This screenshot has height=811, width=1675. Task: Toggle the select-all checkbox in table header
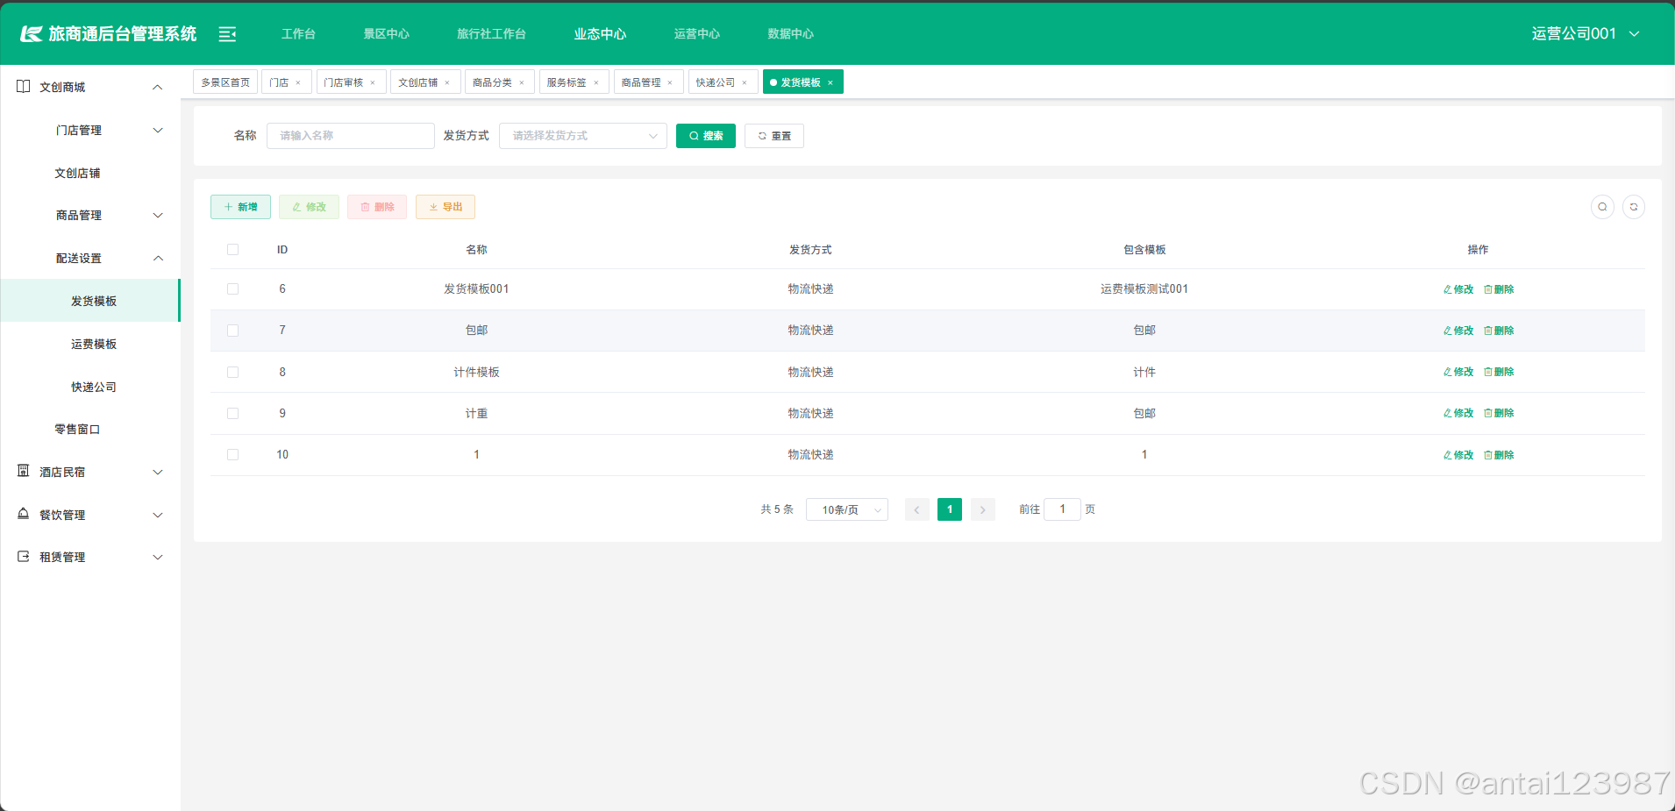pos(233,250)
